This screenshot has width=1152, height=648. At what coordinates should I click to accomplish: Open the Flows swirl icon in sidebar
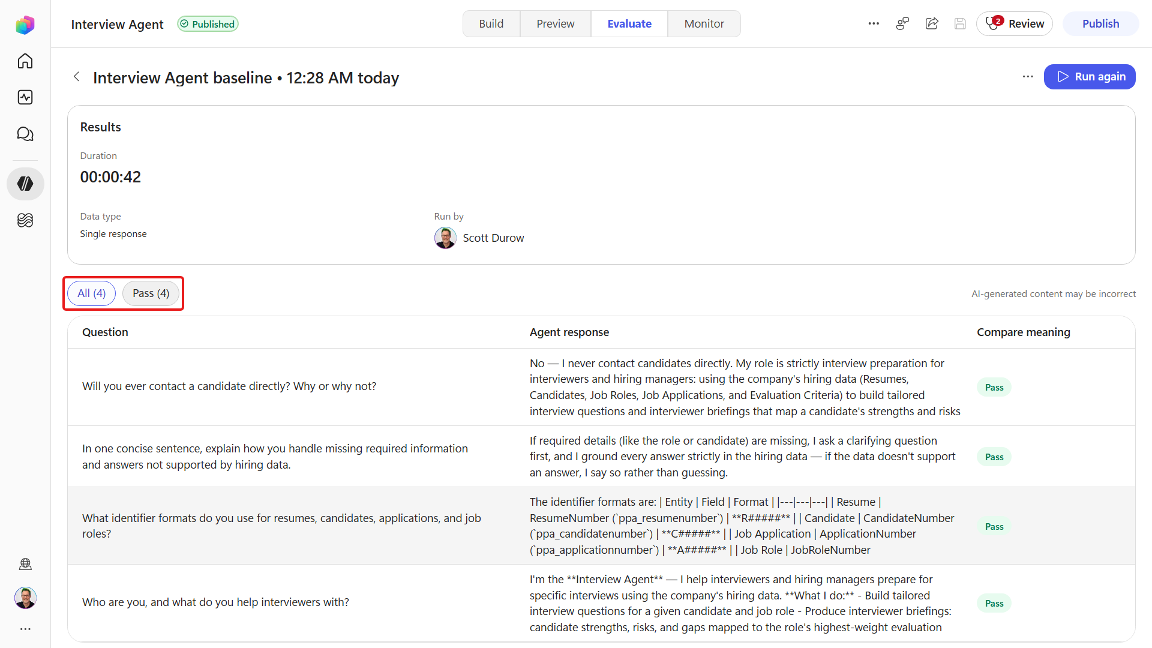click(25, 220)
